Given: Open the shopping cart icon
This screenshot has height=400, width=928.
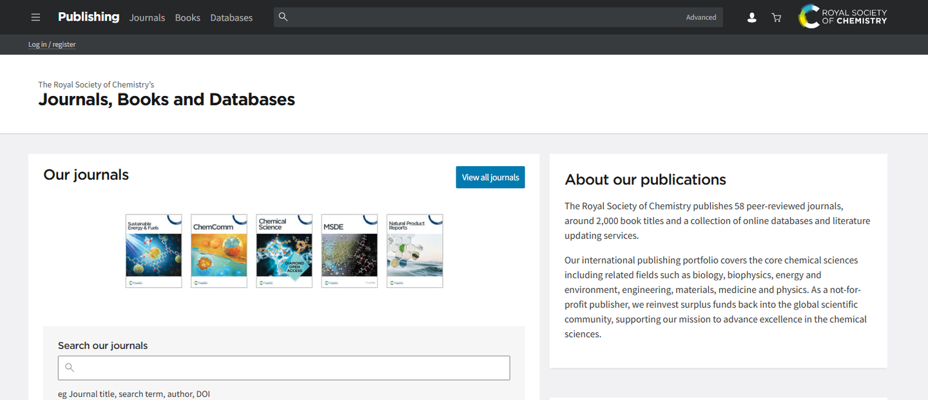Looking at the screenshot, I should [x=777, y=17].
